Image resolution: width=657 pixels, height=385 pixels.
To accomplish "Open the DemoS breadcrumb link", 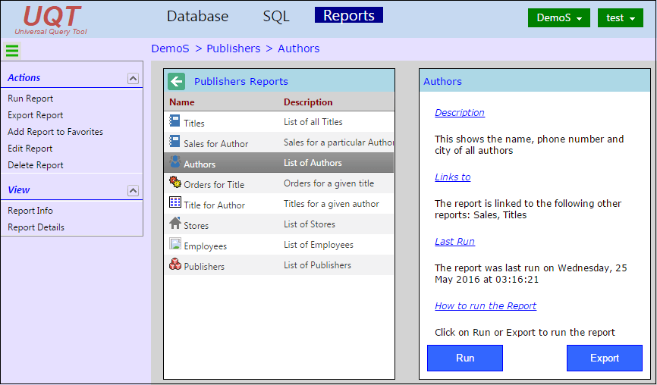I will (x=170, y=49).
